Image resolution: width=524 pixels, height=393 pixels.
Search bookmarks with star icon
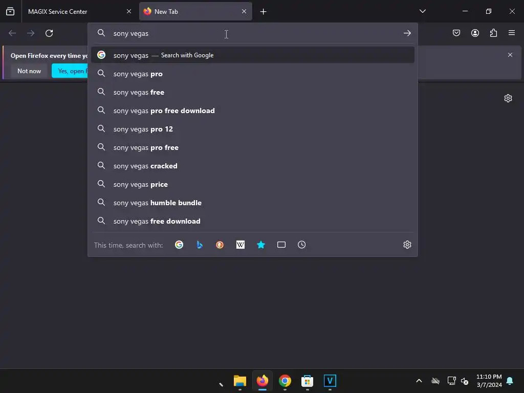(261, 245)
